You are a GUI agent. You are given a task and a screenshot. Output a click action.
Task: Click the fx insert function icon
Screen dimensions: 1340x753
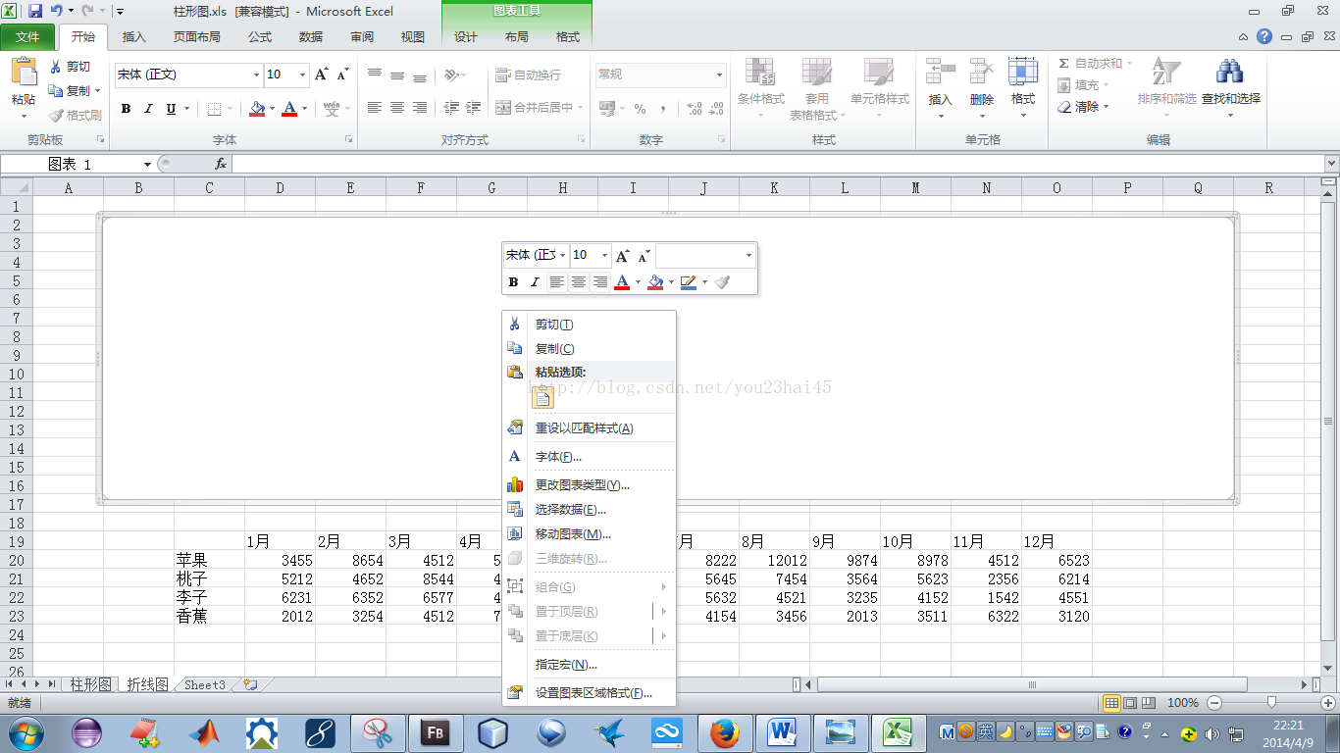(x=221, y=164)
